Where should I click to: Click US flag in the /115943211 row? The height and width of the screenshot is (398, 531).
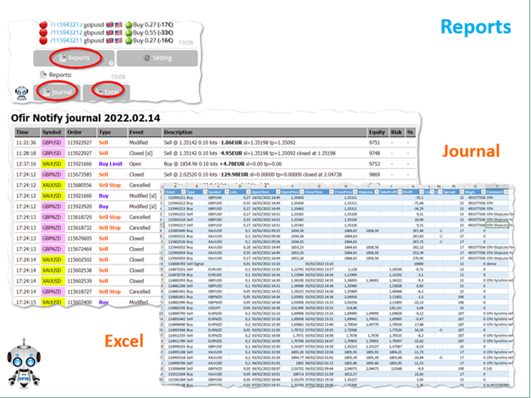(118, 41)
